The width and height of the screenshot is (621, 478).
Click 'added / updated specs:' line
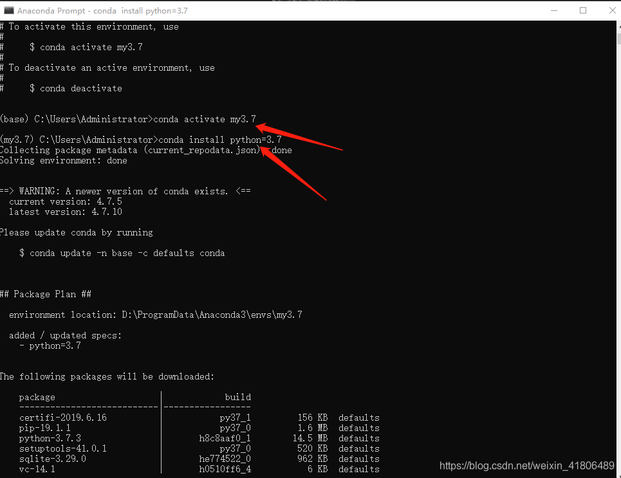point(66,335)
